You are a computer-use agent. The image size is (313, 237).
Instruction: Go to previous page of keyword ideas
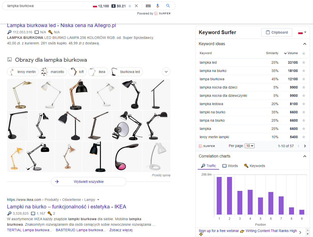pyautogui.click(x=298, y=146)
